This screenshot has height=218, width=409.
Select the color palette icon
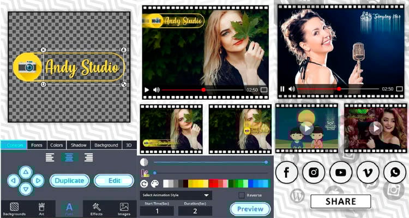[x=155, y=184]
